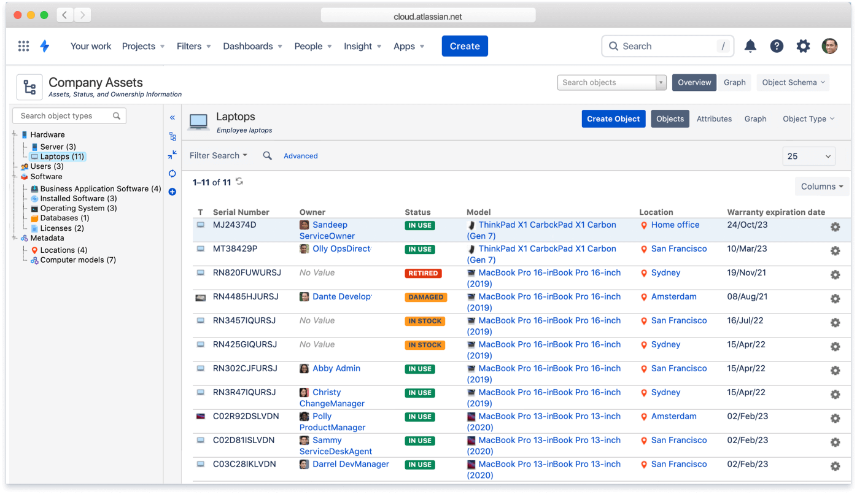Open the notifications bell icon
Viewport: 857px width, 494px height.
[750, 46]
